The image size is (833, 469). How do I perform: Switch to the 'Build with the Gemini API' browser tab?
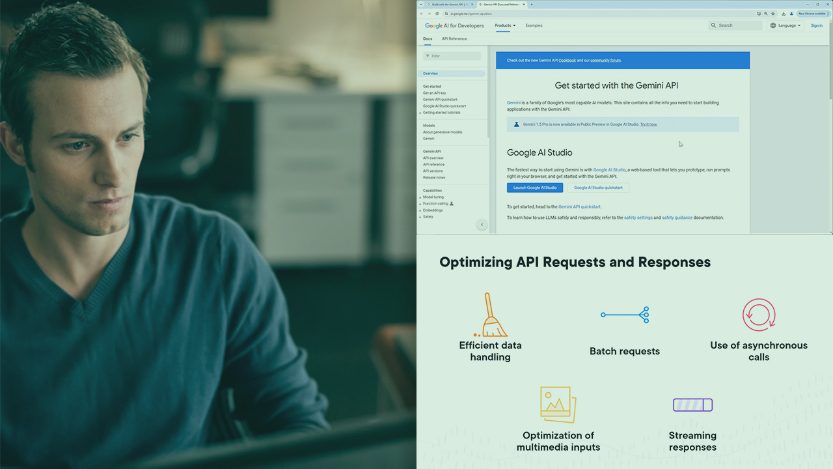(x=449, y=5)
